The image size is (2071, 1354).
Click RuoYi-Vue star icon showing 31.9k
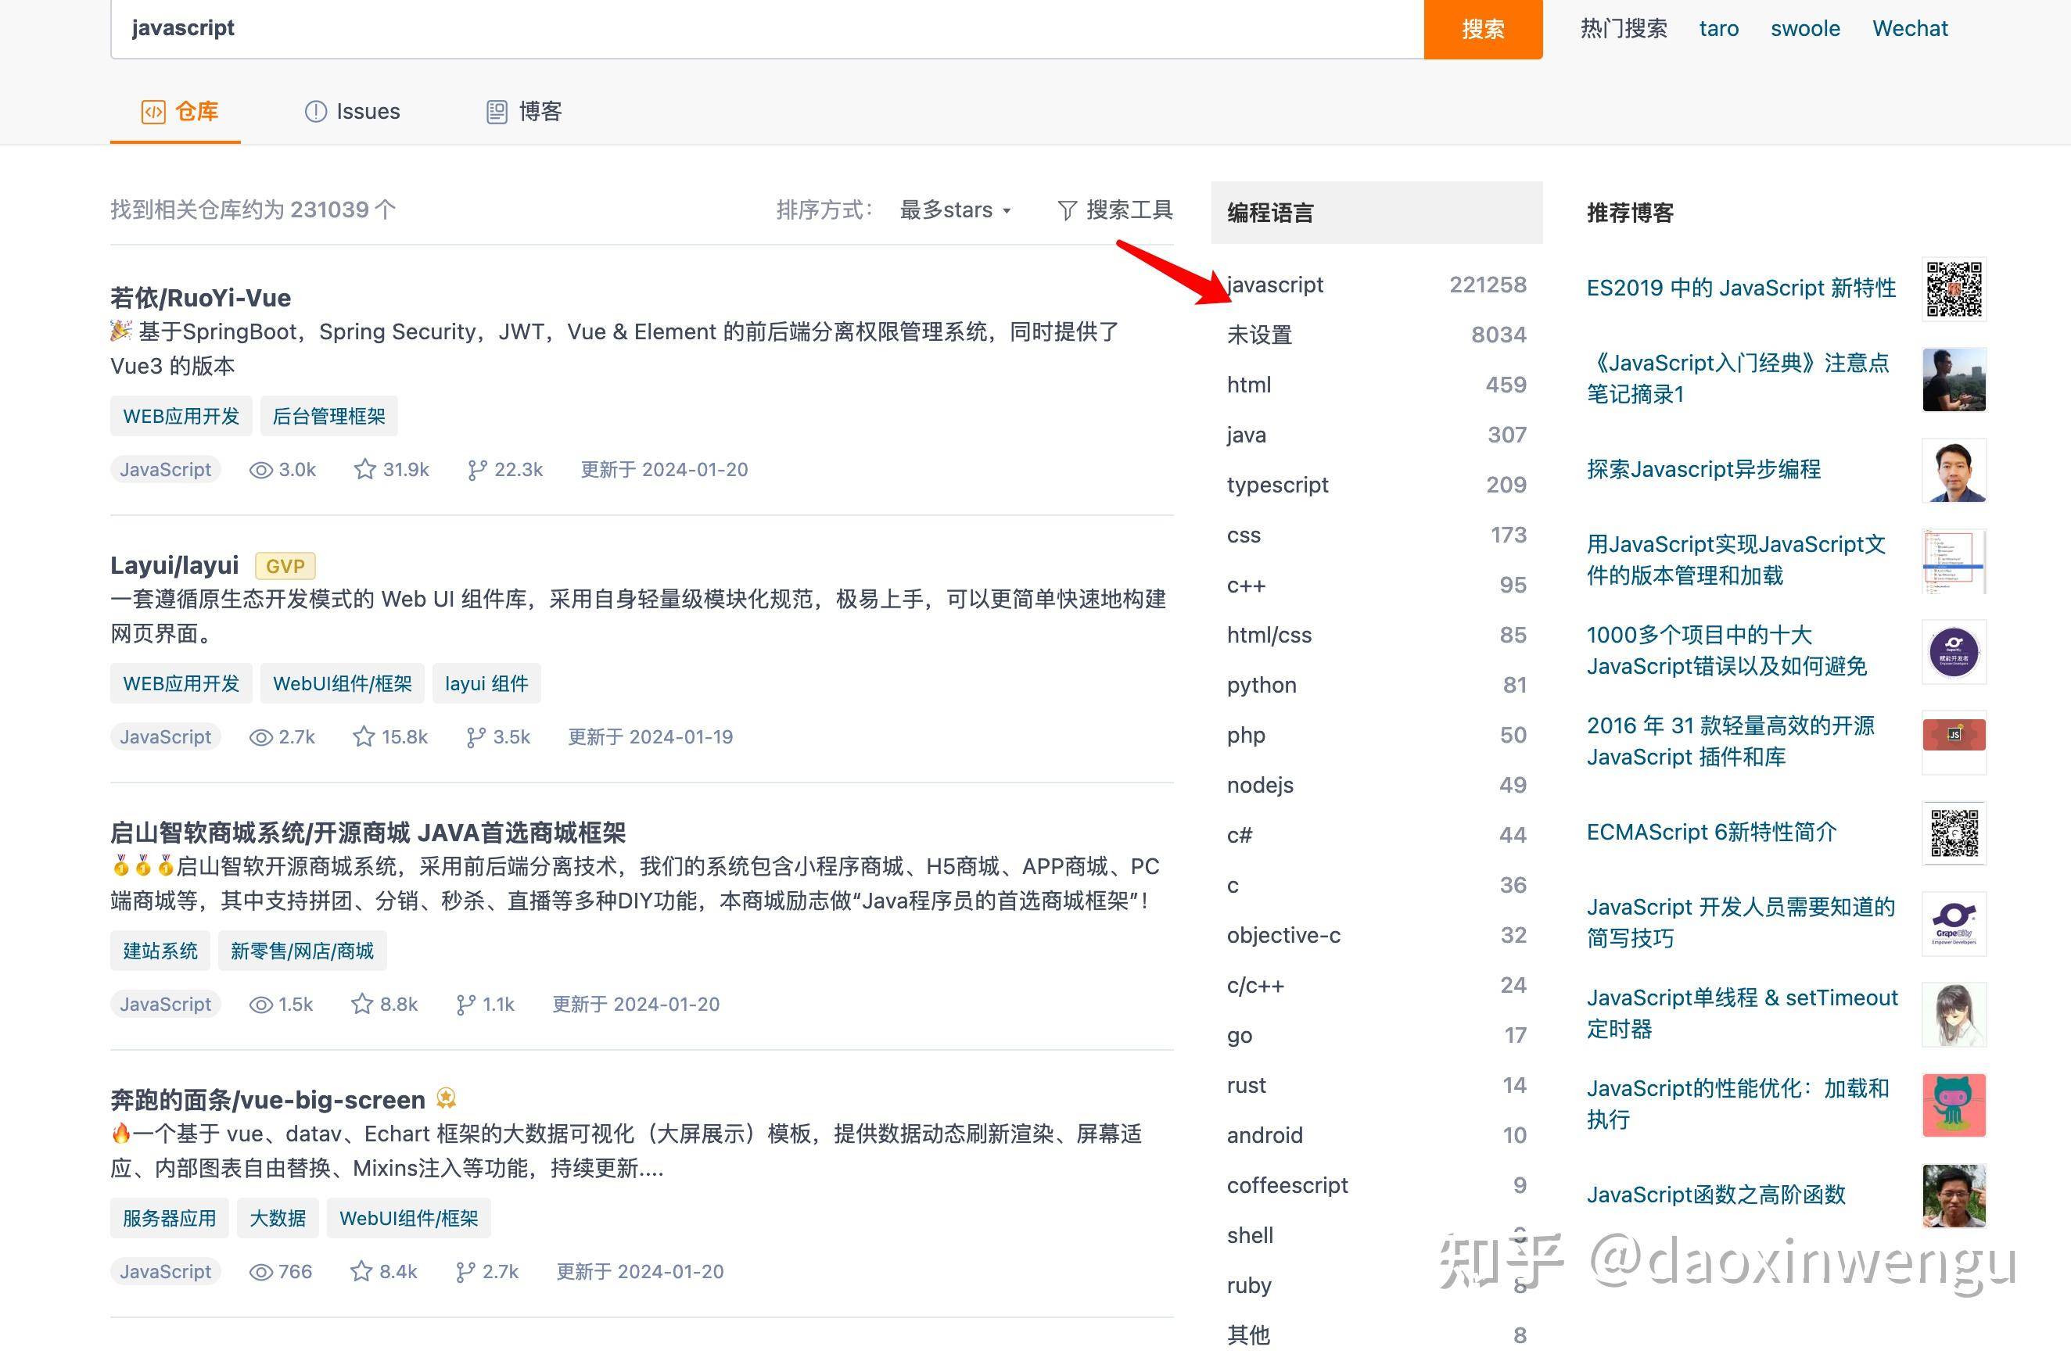click(364, 470)
